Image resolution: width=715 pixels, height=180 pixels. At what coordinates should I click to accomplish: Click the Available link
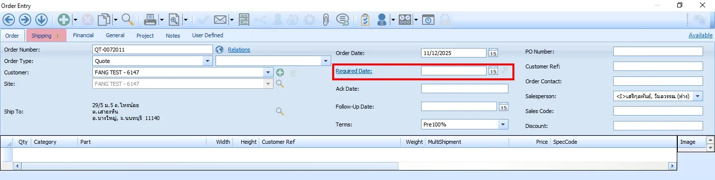[701, 35]
